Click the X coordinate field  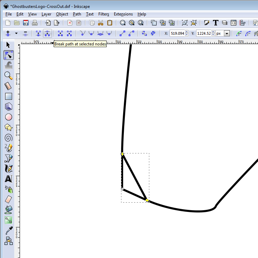tap(178, 33)
